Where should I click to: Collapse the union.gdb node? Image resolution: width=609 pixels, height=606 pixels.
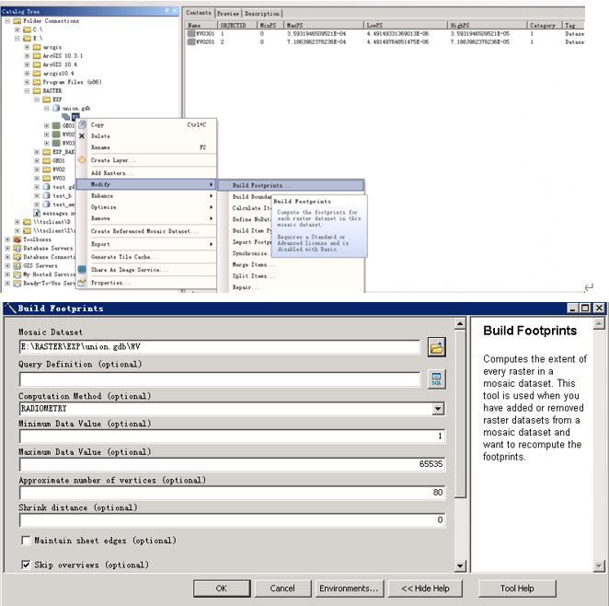[47, 109]
